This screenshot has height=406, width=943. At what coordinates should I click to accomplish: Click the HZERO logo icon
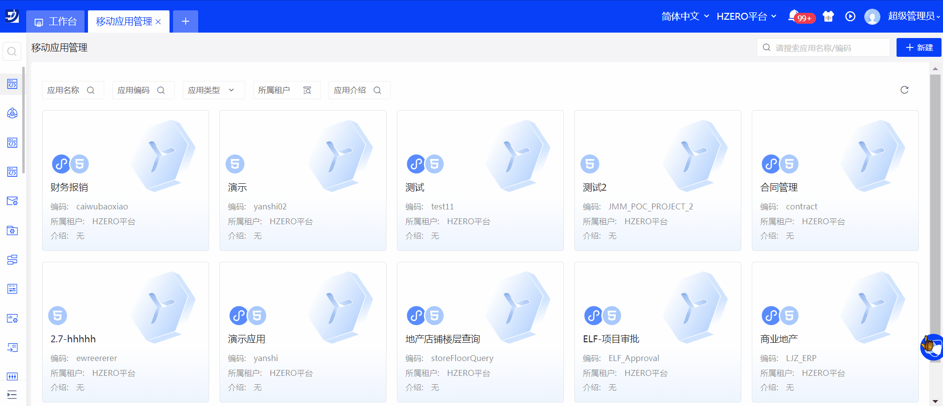12,16
